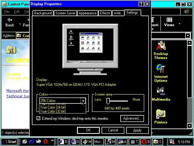Image resolution: width=194 pixels, height=146 pixels.
Task: Open the Internet Options icon in Control Panel
Action: (161, 73)
